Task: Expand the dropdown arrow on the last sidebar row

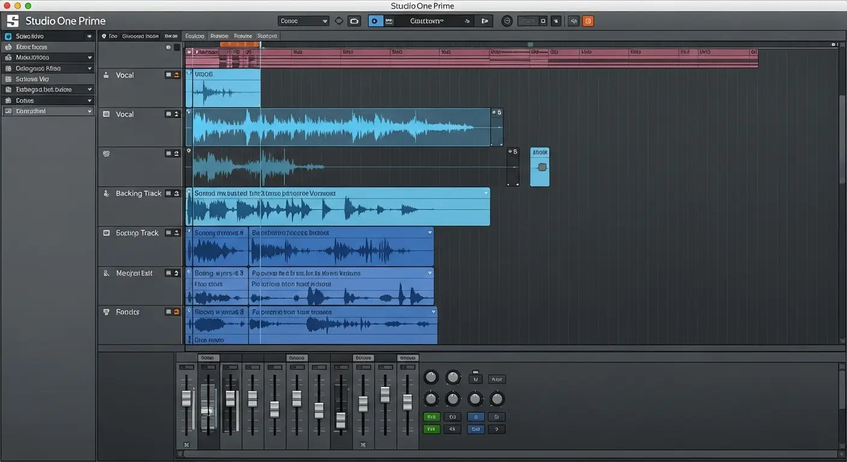Action: point(90,111)
